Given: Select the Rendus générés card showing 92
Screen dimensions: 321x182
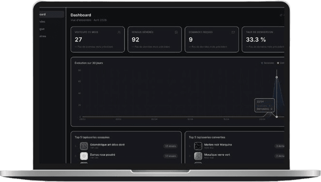Looking at the screenshot, I should tap(154, 40).
